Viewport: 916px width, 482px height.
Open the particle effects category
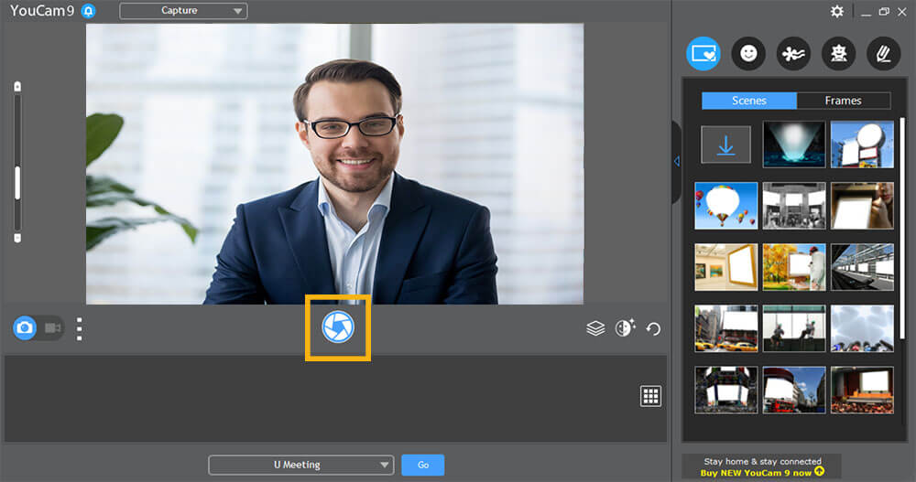pos(793,54)
